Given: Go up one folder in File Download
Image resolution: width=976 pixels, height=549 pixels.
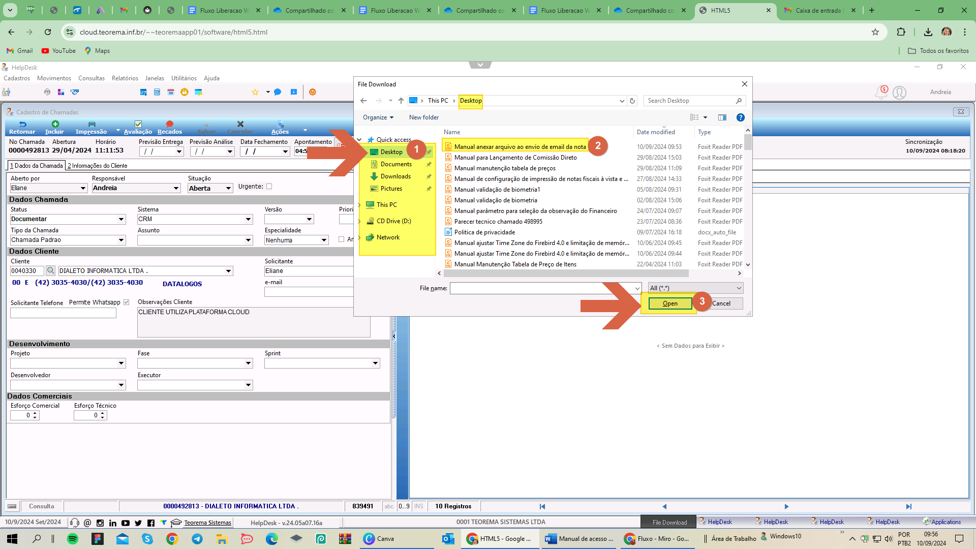Looking at the screenshot, I should (401, 101).
